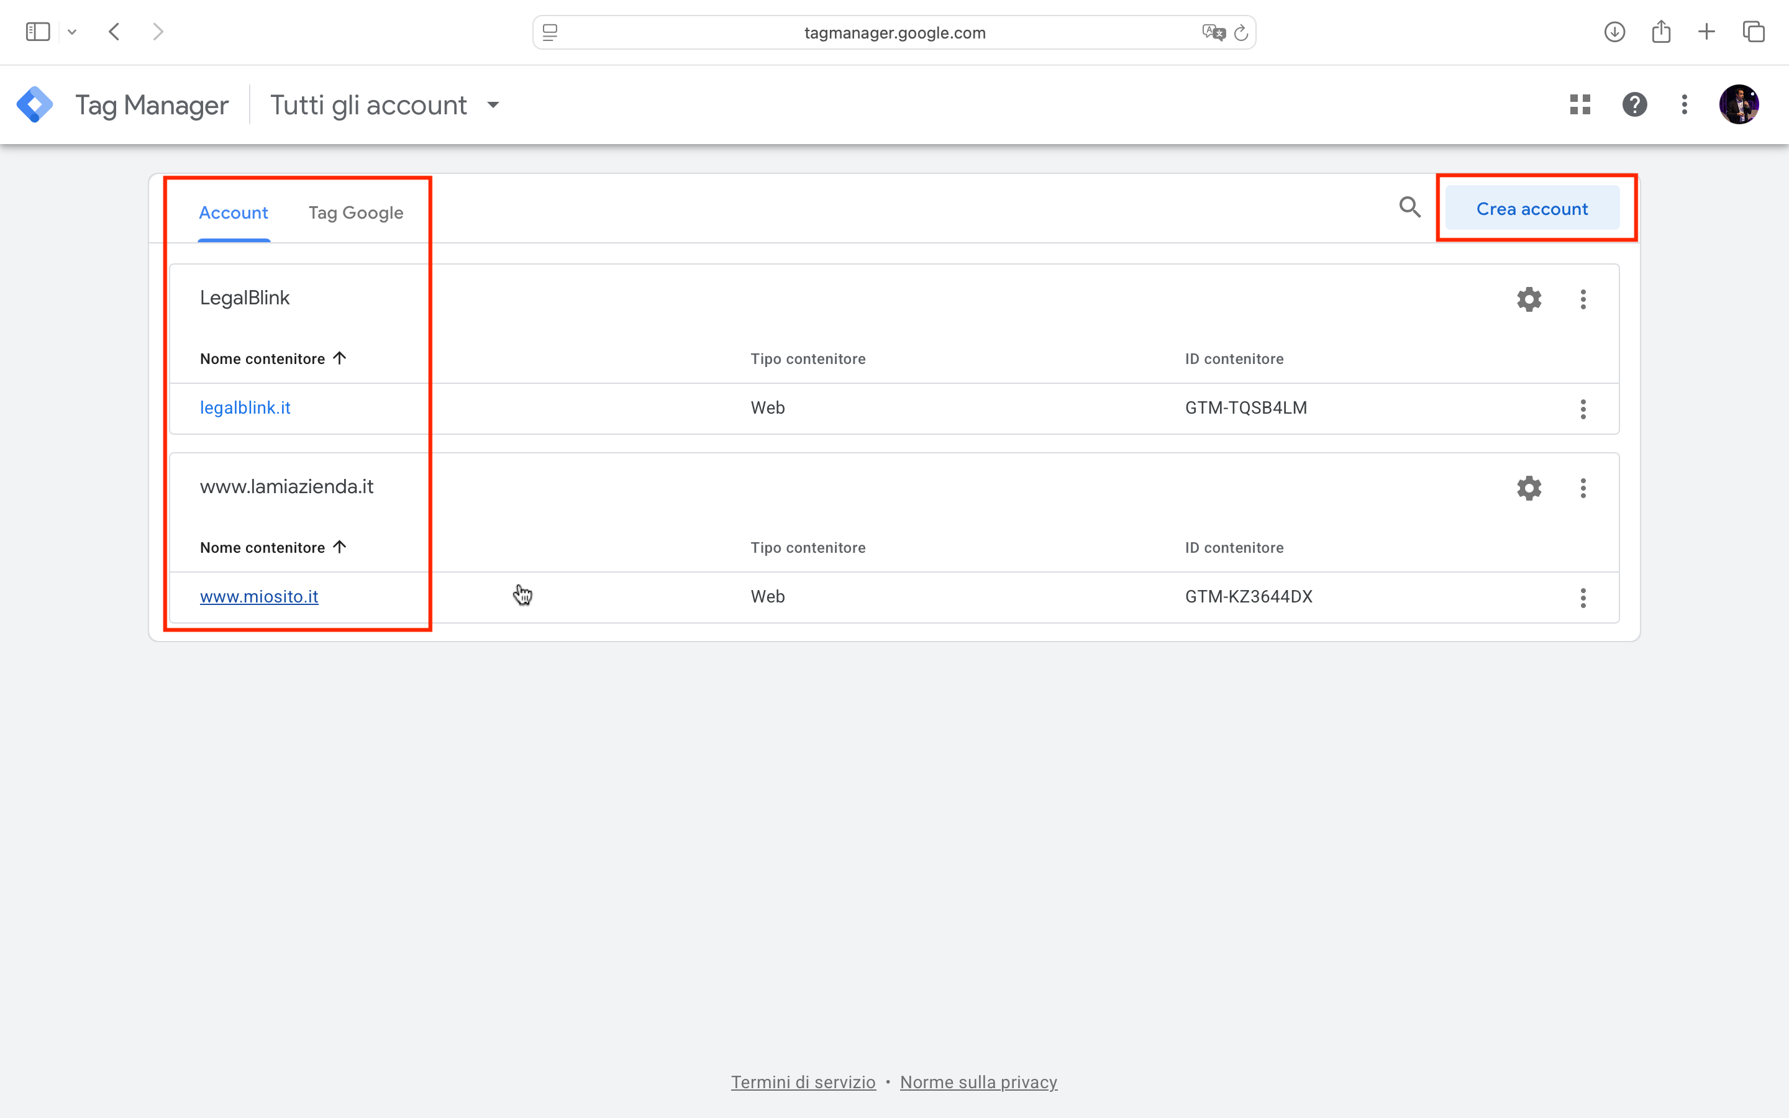Select the Account tab
Screen dimensions: 1789x1118
click(x=233, y=212)
